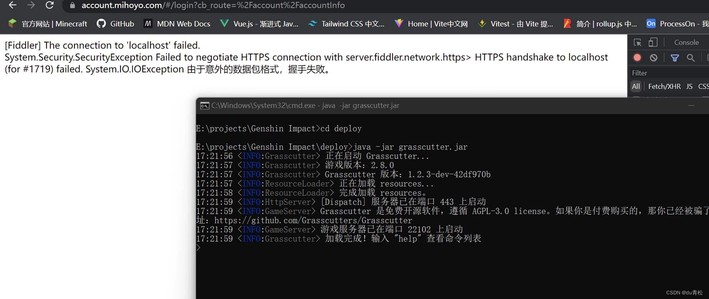Click Fiddler 'connection to localhost failed' text
The image size is (709, 299).
click(x=102, y=45)
